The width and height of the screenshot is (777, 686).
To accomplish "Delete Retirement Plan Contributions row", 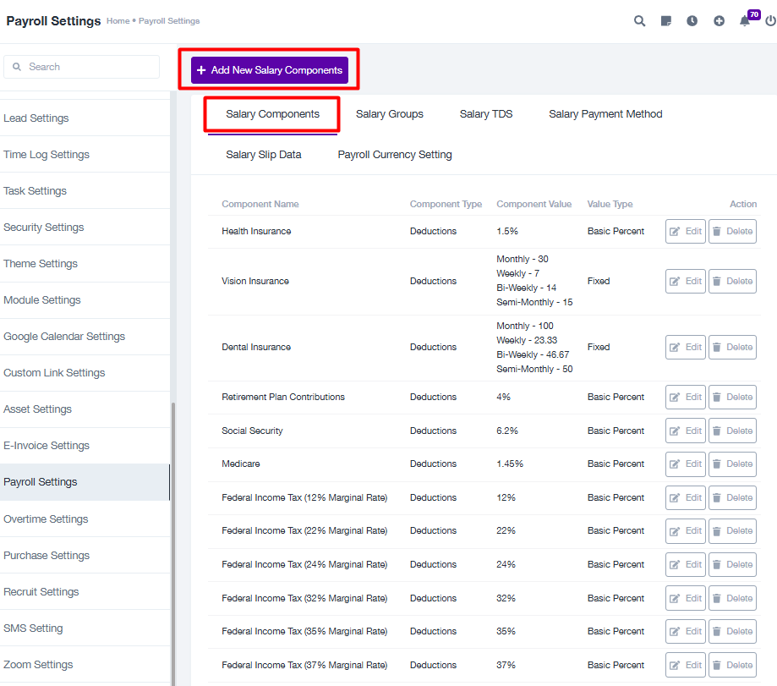I will (x=732, y=398).
